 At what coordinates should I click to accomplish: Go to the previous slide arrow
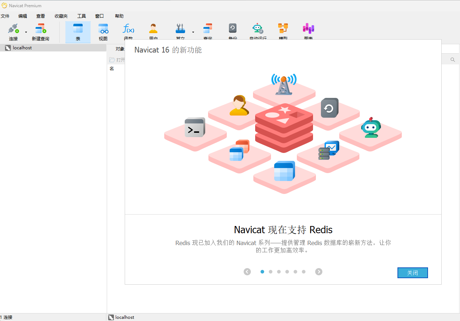[x=247, y=272]
